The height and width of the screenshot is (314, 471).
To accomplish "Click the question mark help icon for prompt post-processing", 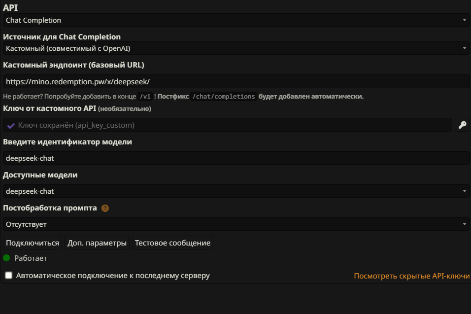I will (x=105, y=208).
